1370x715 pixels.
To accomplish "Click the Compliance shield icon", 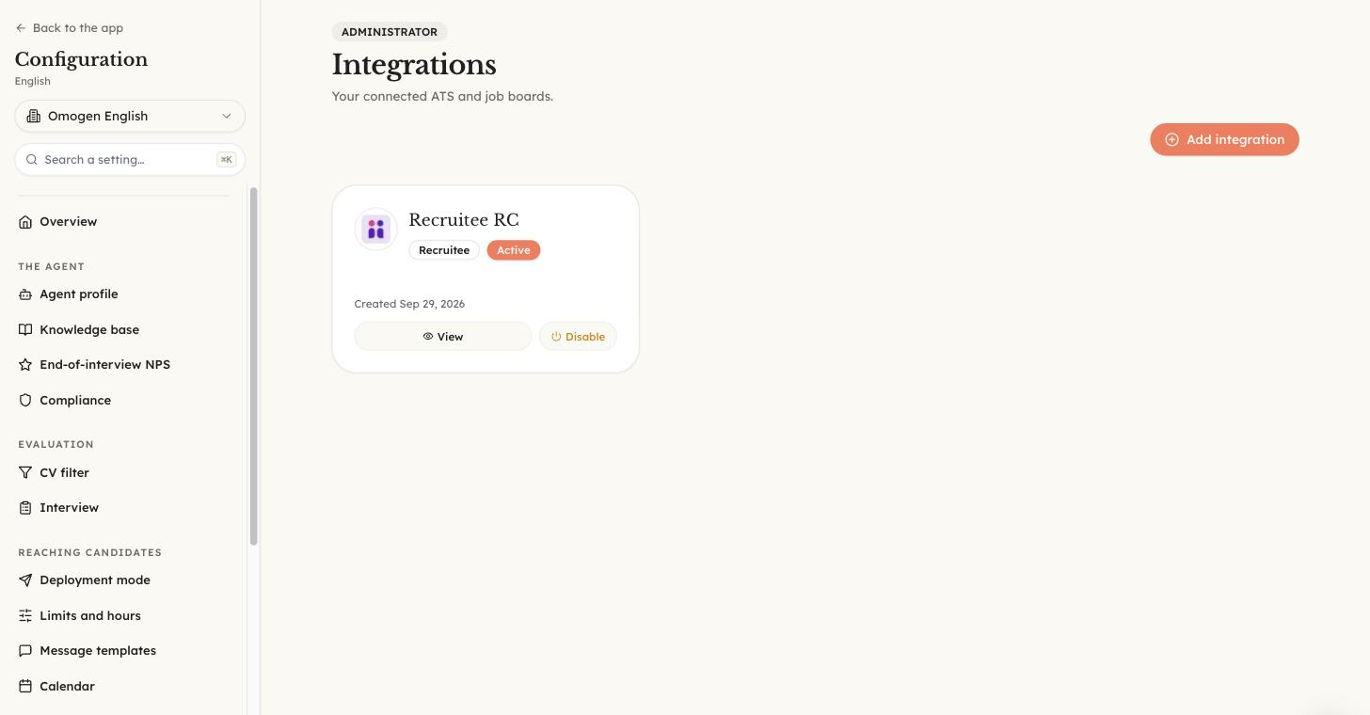I will pos(25,401).
